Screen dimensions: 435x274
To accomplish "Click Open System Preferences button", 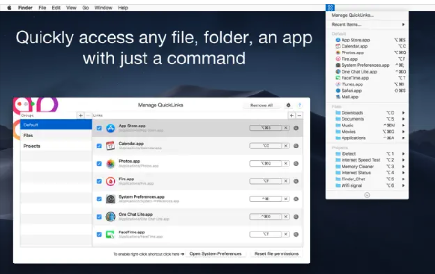I will coord(216,254).
